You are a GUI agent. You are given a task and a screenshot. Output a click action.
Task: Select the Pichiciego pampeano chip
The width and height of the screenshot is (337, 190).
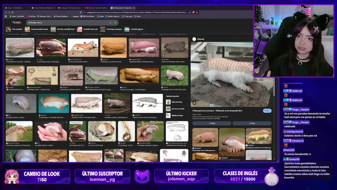[x=111, y=29]
